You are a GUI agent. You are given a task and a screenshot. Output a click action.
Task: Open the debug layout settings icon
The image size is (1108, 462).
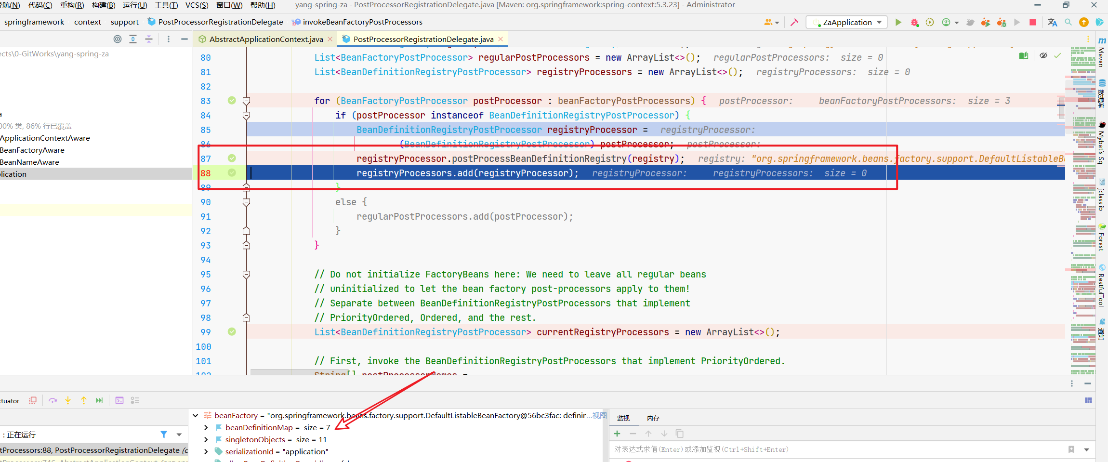[1088, 400]
